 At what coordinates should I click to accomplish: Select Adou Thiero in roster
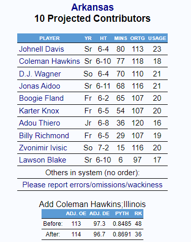tap(40, 123)
